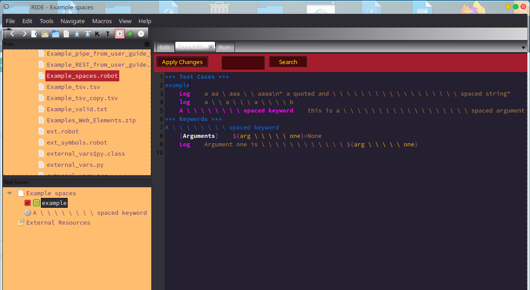Select ext.robot file
Image resolution: width=530 pixels, height=290 pixels.
(x=63, y=132)
